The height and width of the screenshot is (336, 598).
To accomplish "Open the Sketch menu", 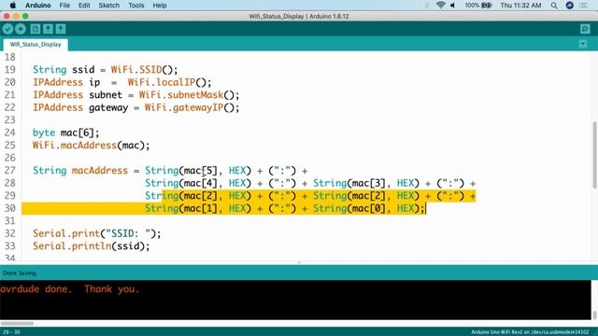I will pyautogui.click(x=109, y=6).
